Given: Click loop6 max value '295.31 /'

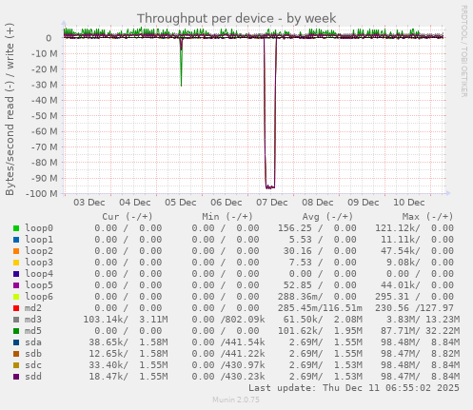Looking at the screenshot, I should (398, 297).
